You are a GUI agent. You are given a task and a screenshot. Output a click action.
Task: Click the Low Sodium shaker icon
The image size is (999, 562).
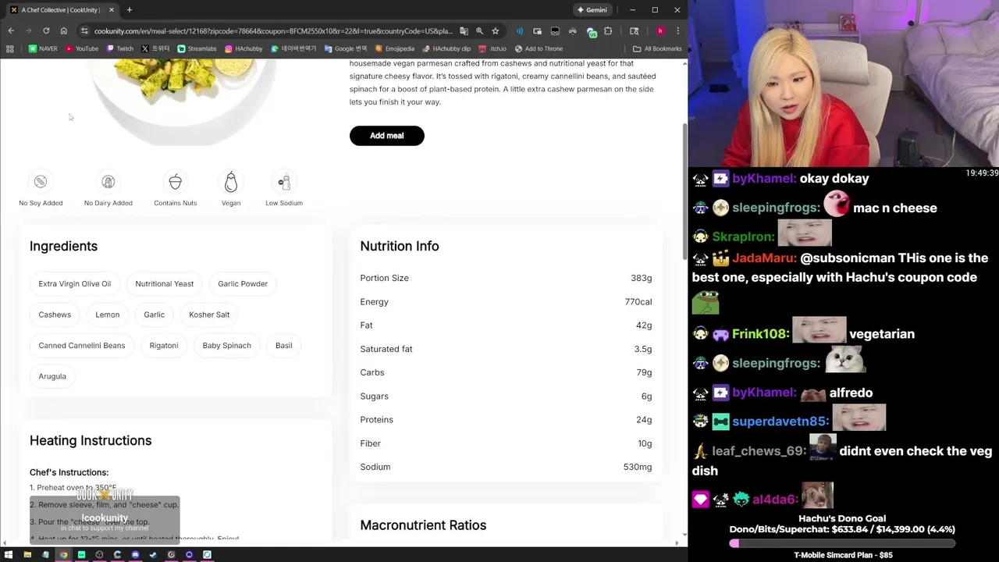tap(284, 182)
